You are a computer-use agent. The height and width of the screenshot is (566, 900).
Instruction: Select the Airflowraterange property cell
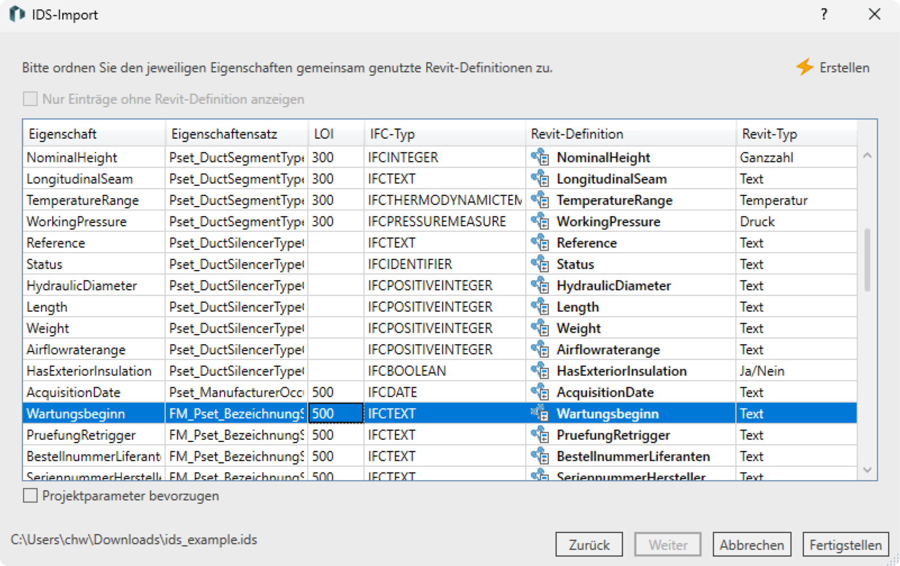[x=94, y=349]
